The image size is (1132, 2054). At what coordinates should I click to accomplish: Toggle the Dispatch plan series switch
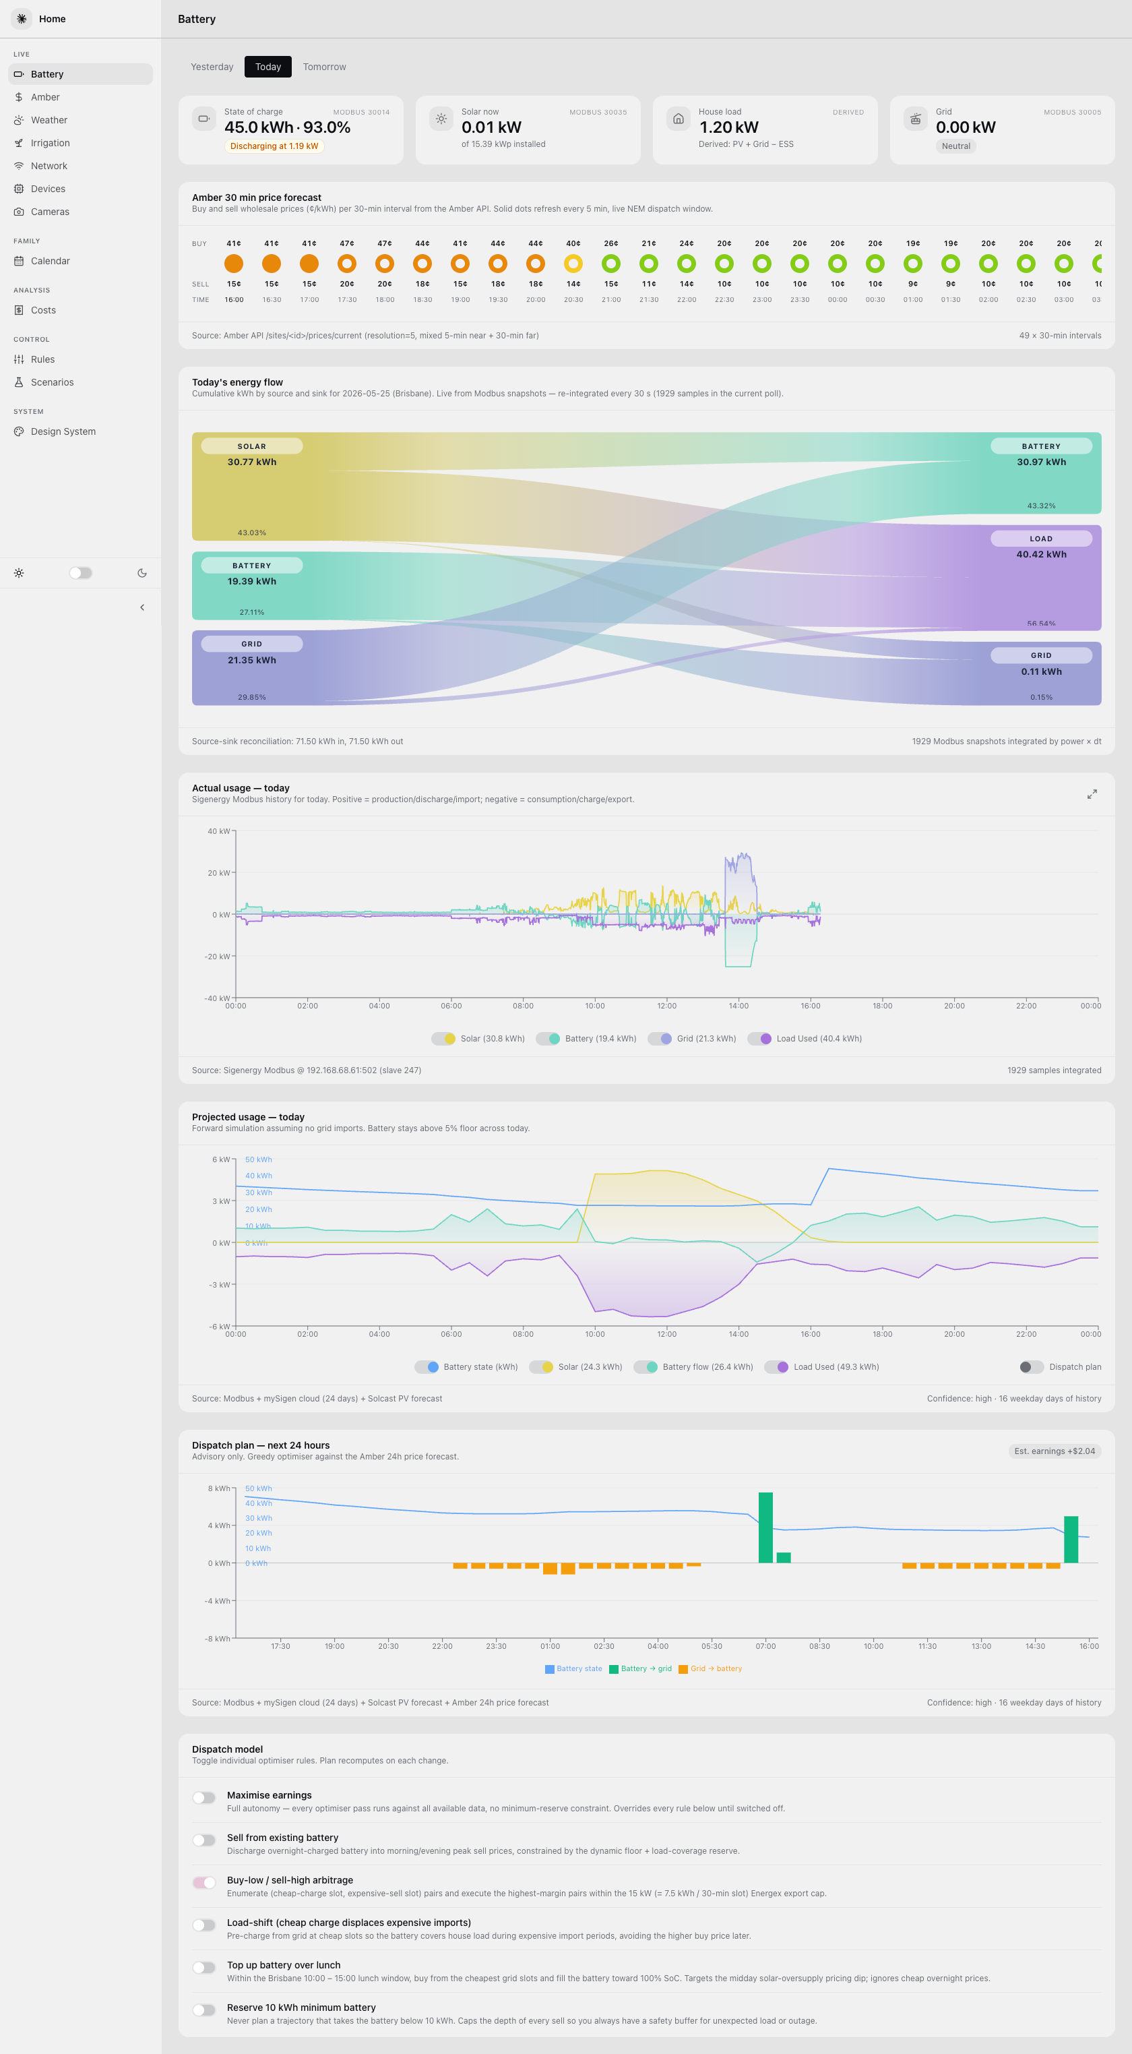click(1032, 1366)
